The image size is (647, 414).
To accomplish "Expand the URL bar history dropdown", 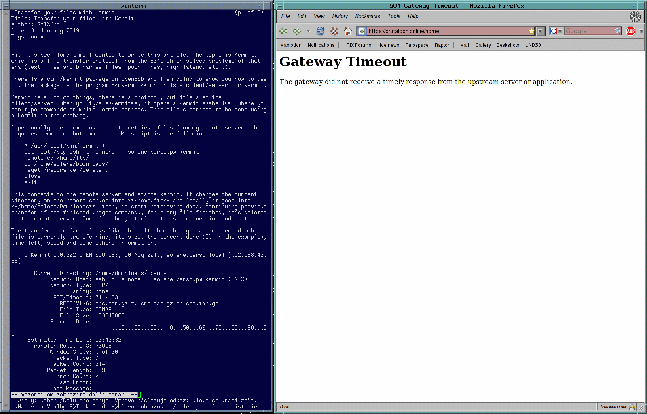I will click(x=540, y=31).
